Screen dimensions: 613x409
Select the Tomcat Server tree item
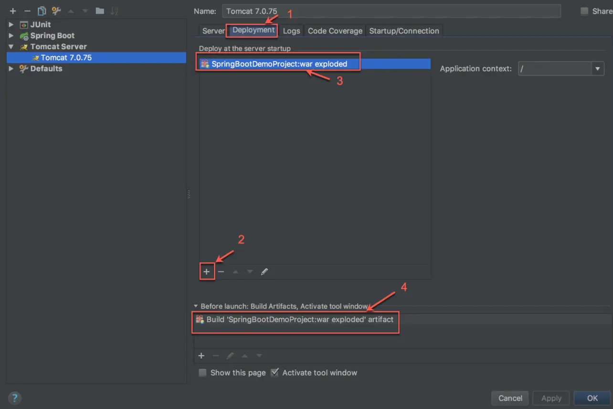pos(59,47)
